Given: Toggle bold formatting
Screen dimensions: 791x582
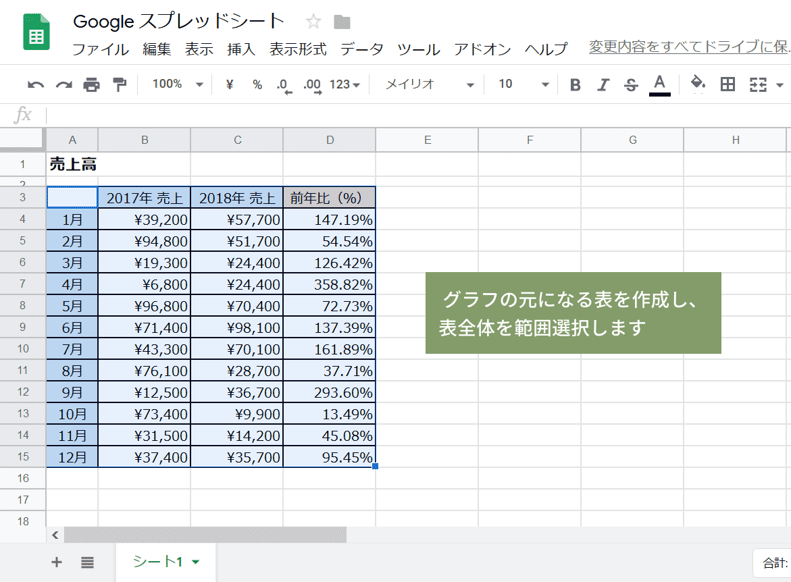Looking at the screenshot, I should [x=575, y=85].
